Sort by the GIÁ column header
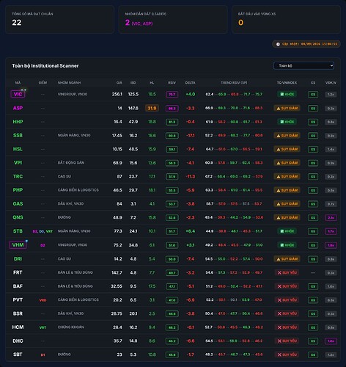Viewport: 346px width, 367px height. [x=119, y=83]
